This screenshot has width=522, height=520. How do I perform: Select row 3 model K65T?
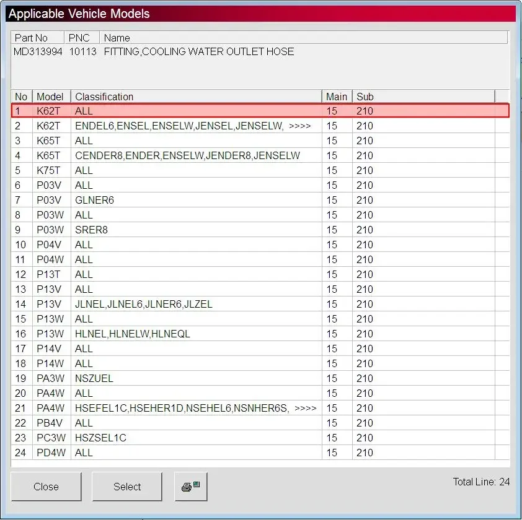[48, 141]
